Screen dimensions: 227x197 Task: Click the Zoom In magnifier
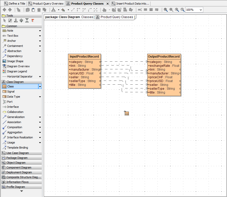(177, 10)
